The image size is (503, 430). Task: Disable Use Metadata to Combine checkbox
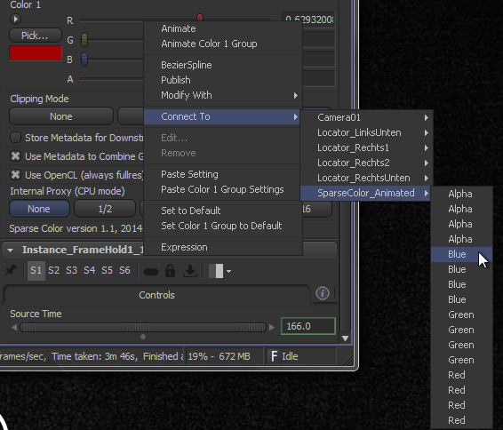15,156
